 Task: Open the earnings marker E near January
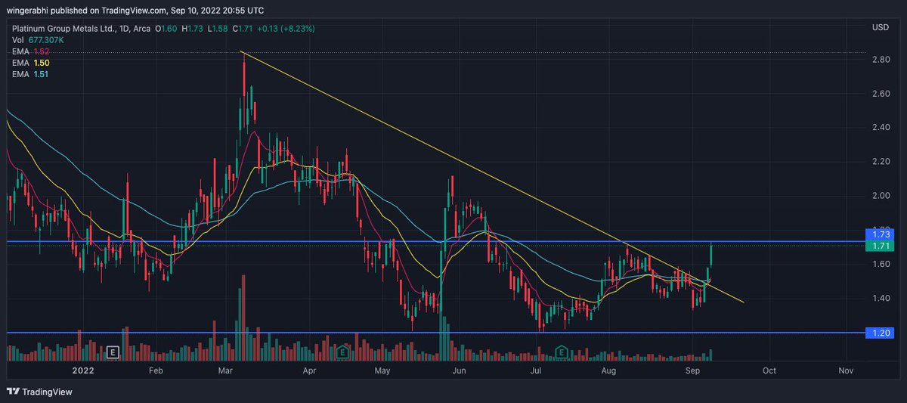click(113, 352)
